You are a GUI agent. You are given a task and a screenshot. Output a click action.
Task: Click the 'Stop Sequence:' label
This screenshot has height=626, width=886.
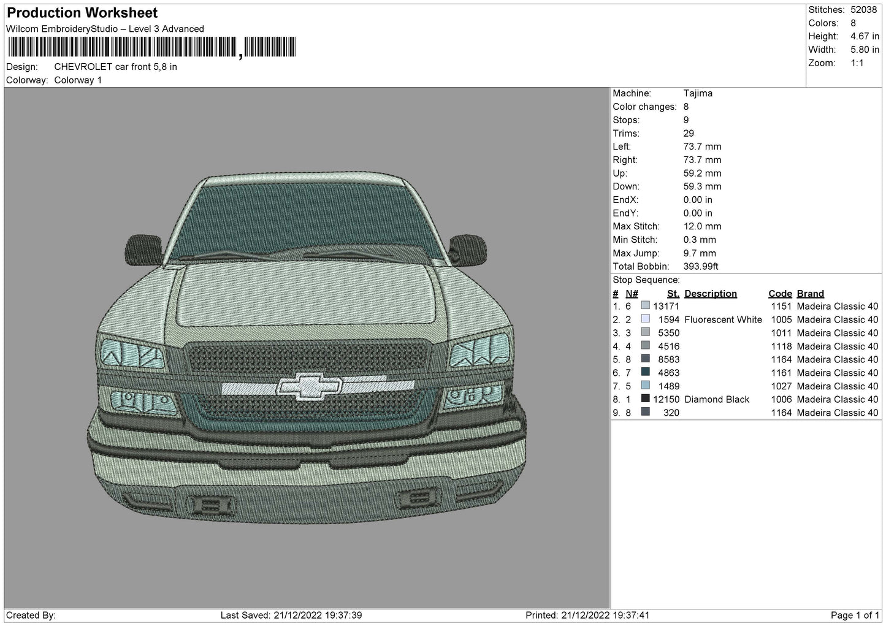pyautogui.click(x=646, y=280)
